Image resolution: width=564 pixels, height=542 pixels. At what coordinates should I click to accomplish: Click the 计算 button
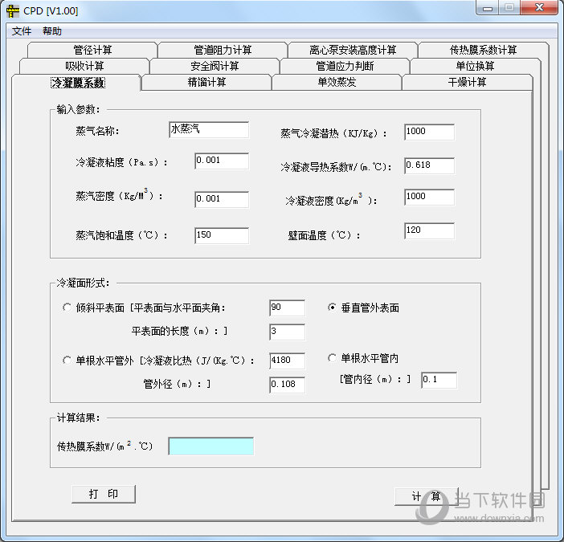point(427,496)
